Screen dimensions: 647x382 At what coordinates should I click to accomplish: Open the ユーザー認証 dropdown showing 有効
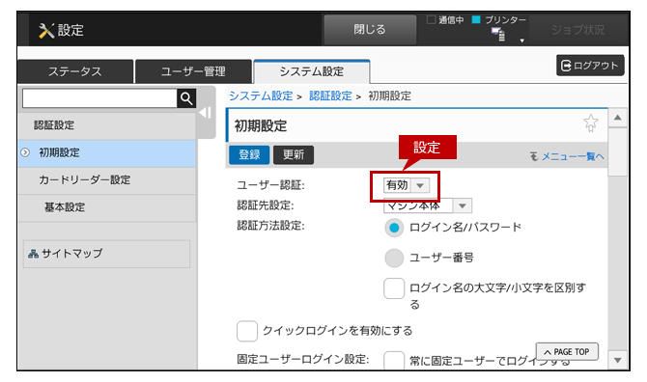(x=407, y=185)
